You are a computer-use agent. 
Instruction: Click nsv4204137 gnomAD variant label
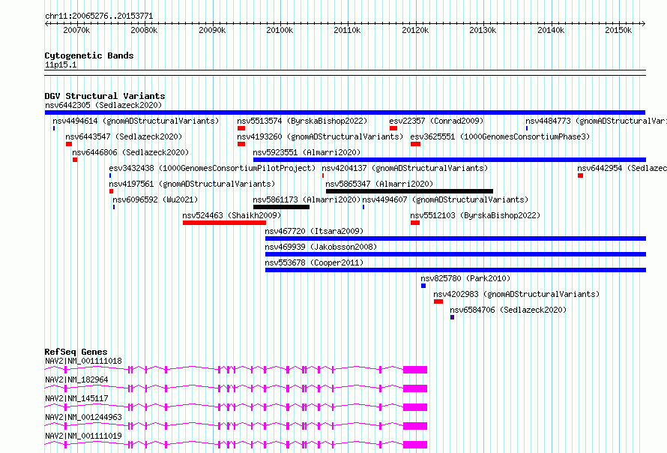coord(405,168)
